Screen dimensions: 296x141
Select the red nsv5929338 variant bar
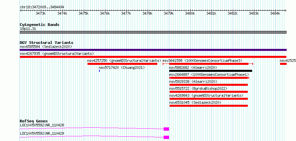[209, 85]
